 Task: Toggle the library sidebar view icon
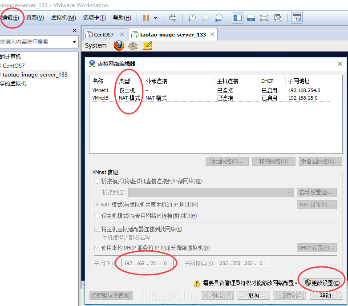pos(238,18)
